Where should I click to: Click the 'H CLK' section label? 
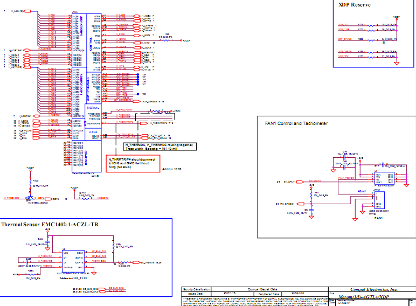pyautogui.click(x=93, y=132)
